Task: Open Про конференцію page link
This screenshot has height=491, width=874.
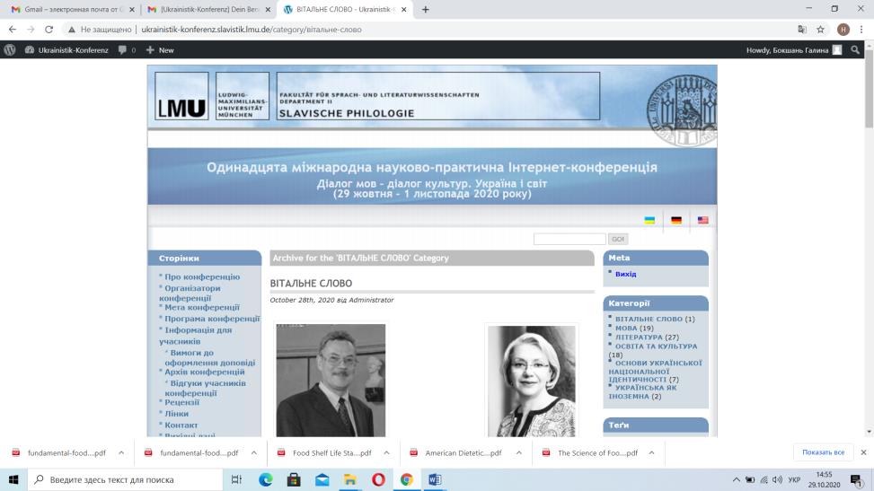Action: (x=202, y=277)
